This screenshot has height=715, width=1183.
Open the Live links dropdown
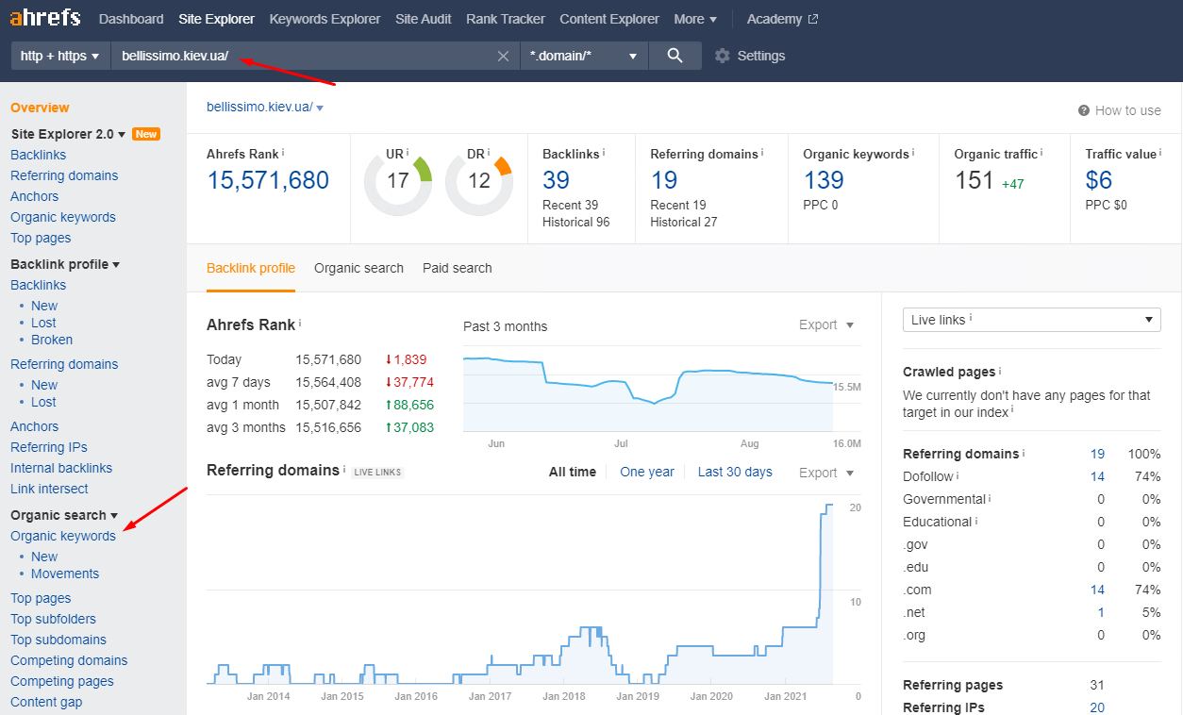(1031, 320)
